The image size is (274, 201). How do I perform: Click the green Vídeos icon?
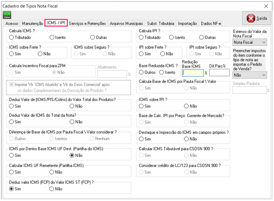tap(7, 15)
